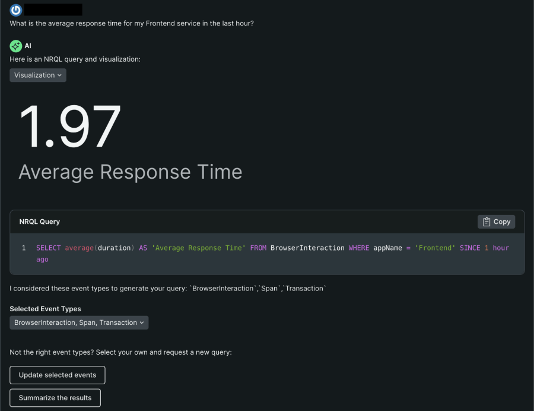Click the green AI sparkle icon
Viewport: 534px width, 411px height.
[16, 46]
